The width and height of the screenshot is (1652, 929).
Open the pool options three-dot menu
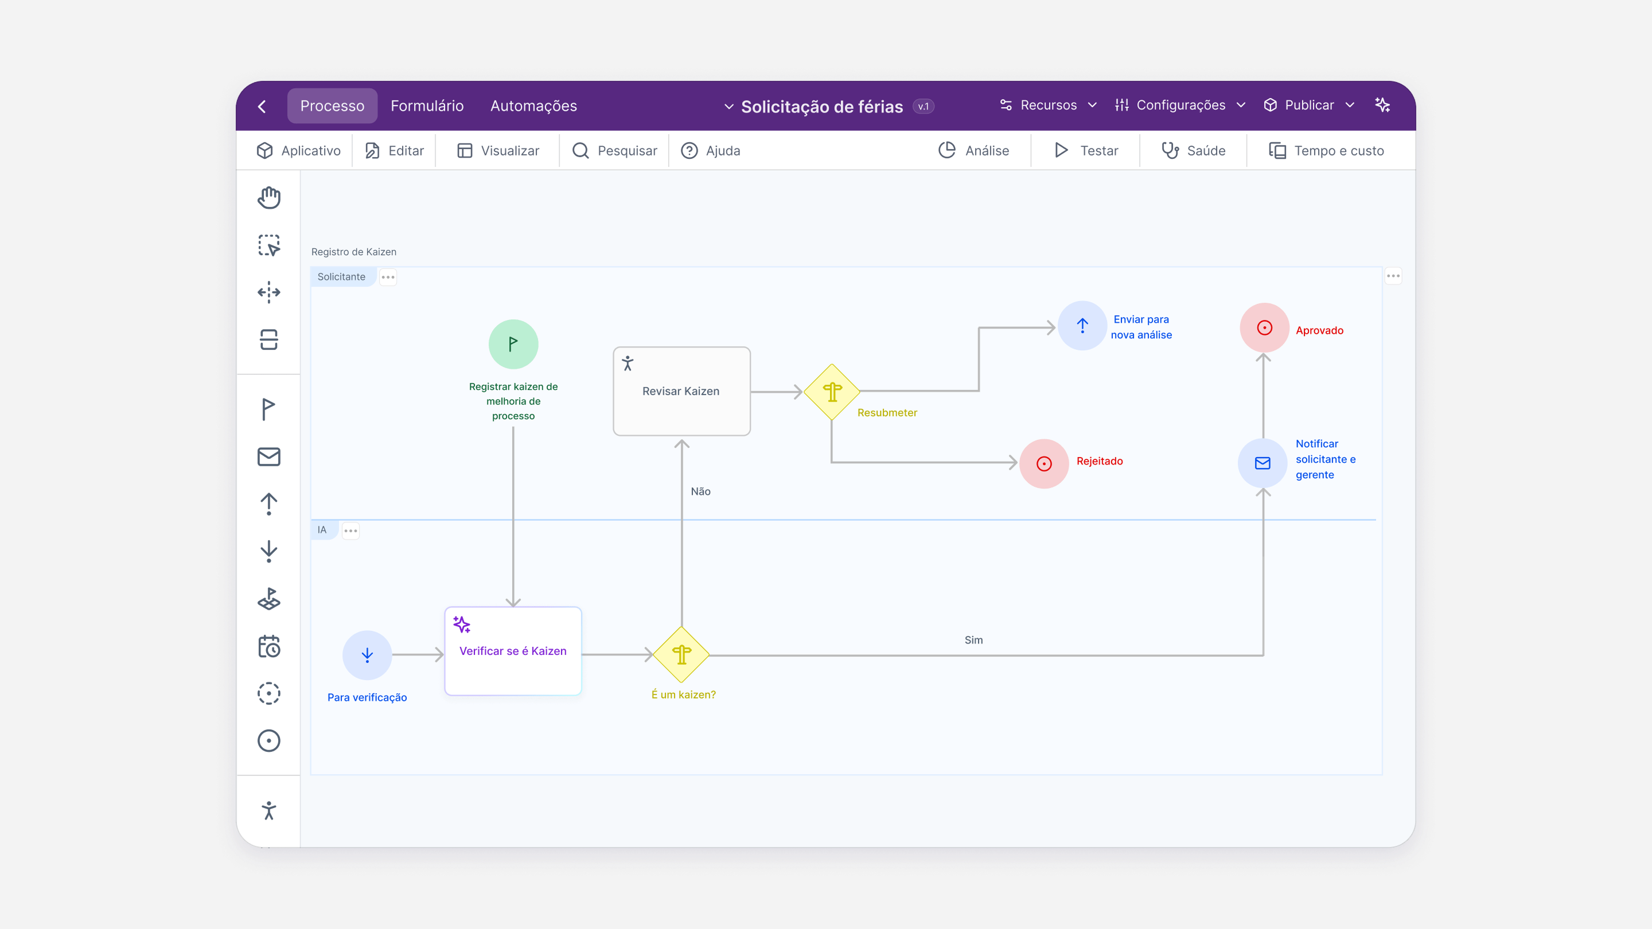pos(1393,276)
